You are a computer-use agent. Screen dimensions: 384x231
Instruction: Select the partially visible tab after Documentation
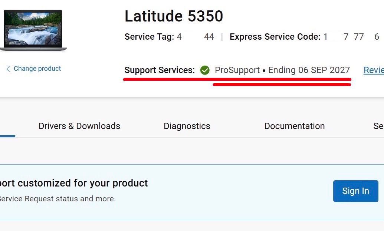point(378,126)
